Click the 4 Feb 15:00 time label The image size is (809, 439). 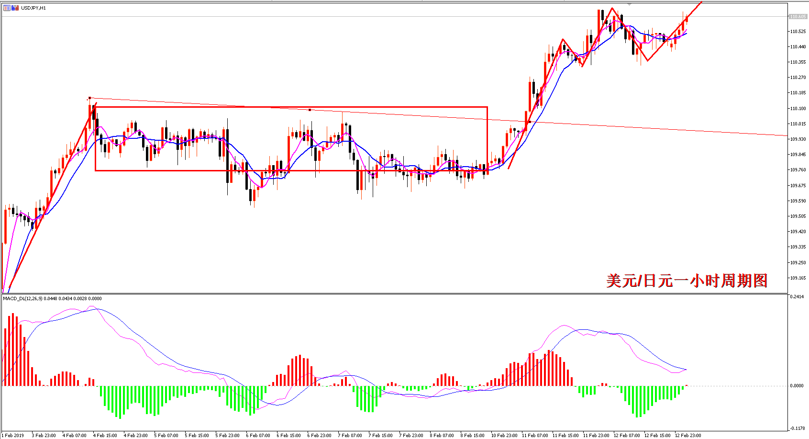click(x=105, y=436)
